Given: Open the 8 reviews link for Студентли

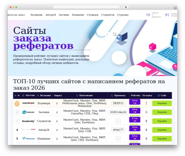Looking at the screenshot, I should pyautogui.click(x=146, y=121).
